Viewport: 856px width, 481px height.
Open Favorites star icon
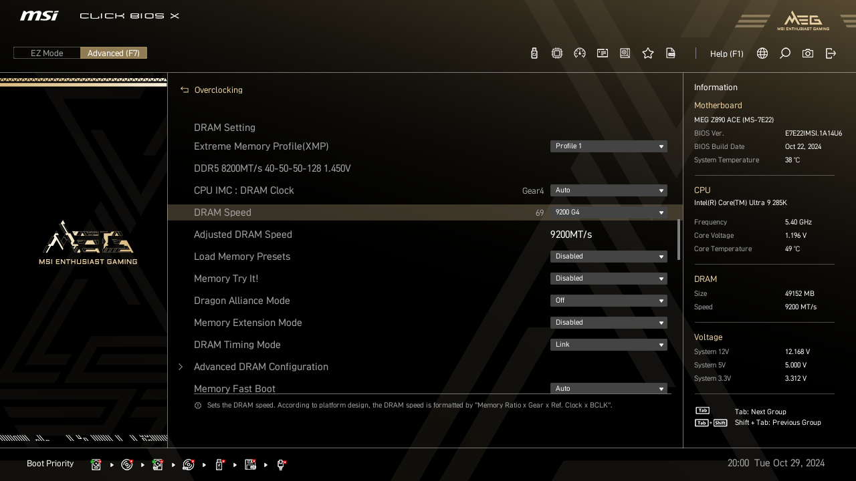648,53
